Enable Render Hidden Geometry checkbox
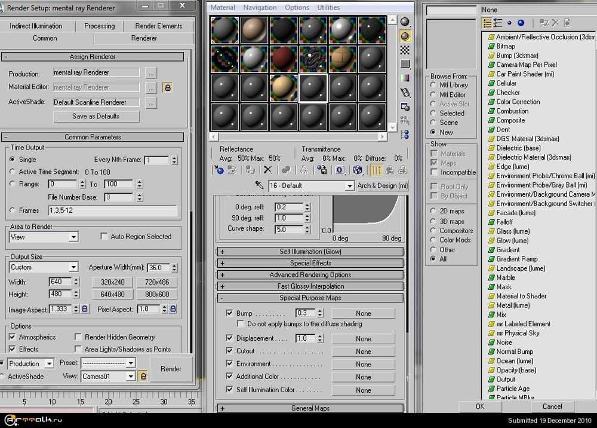Screen dimensions: 597x428 click(78, 337)
